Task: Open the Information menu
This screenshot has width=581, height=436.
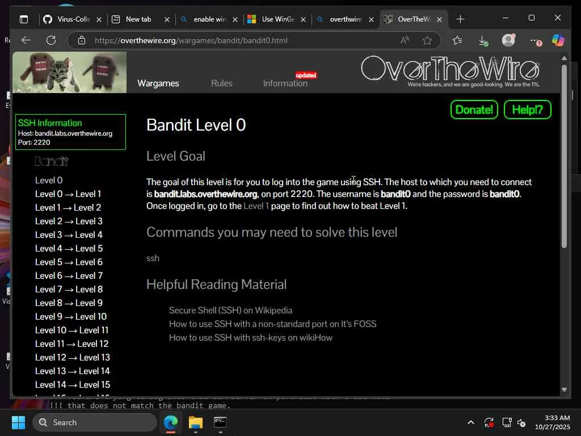Action: (285, 83)
